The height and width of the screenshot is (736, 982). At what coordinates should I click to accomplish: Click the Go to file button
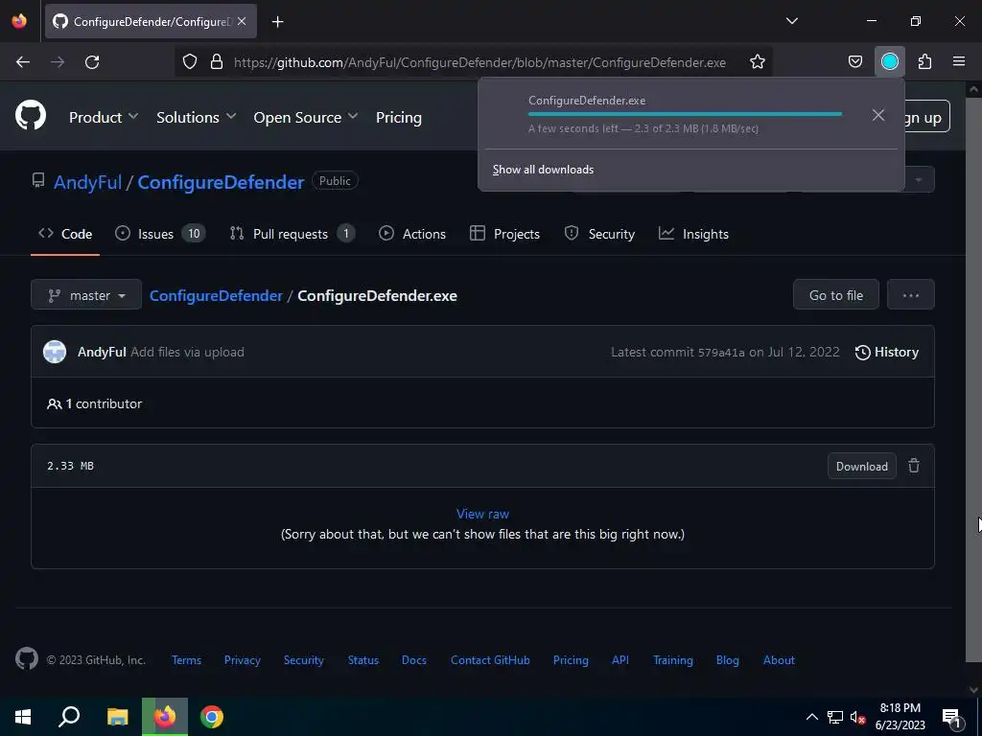(x=836, y=295)
